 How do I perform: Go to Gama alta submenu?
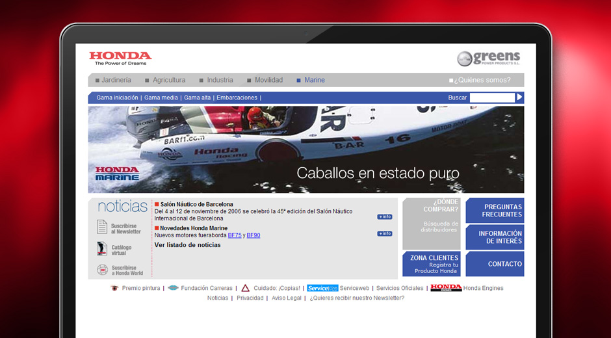click(x=197, y=97)
